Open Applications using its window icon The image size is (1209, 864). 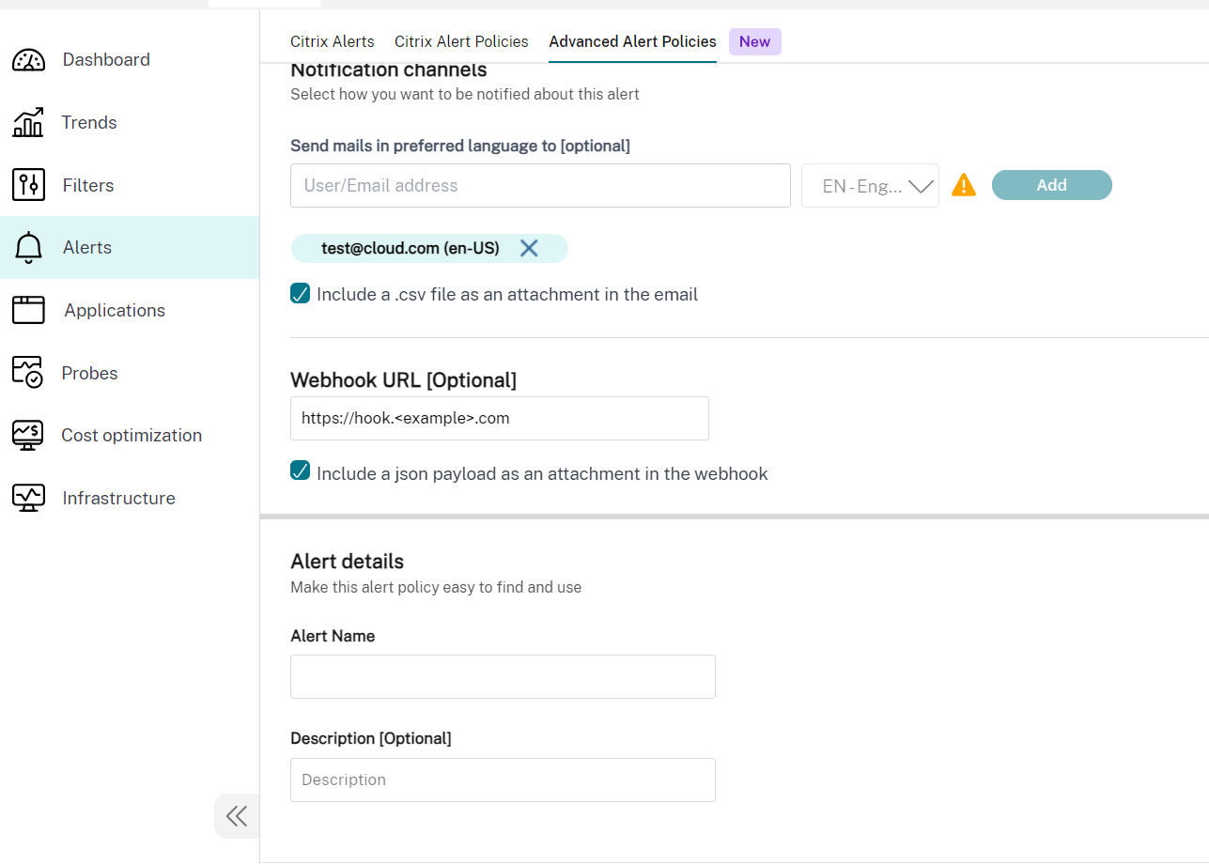point(28,310)
